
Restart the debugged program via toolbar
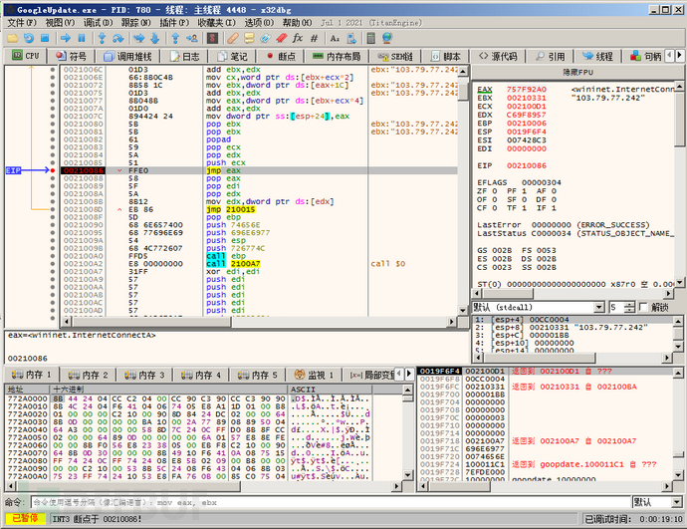click(28, 37)
